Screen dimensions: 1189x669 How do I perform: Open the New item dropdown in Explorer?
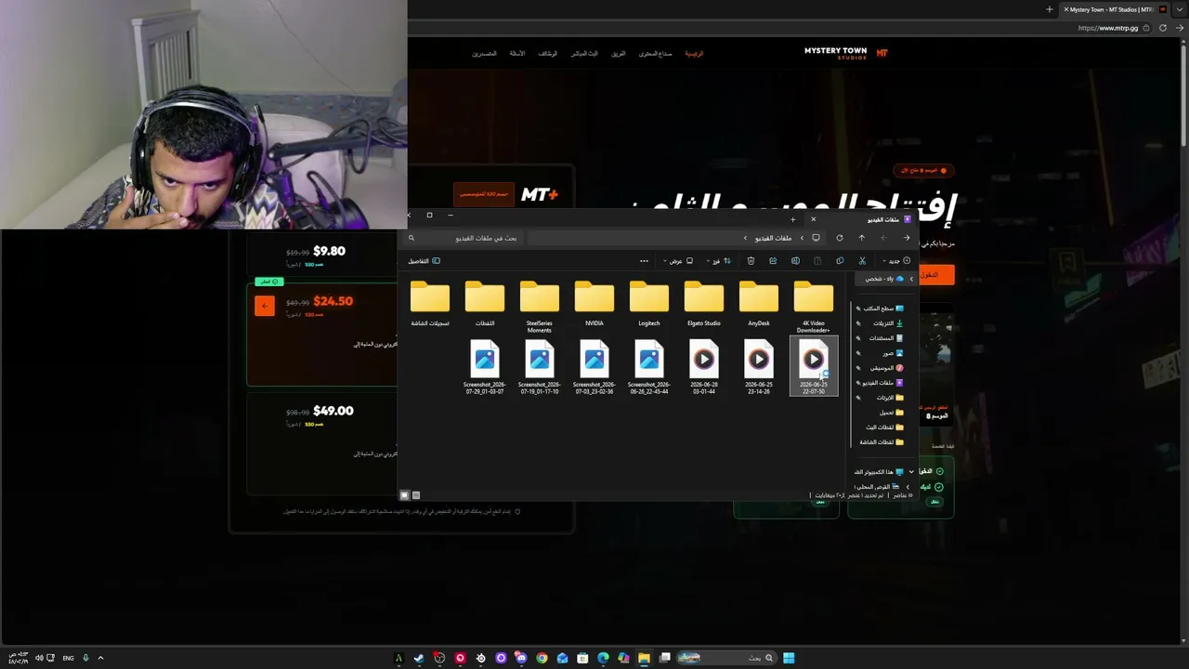(x=895, y=261)
